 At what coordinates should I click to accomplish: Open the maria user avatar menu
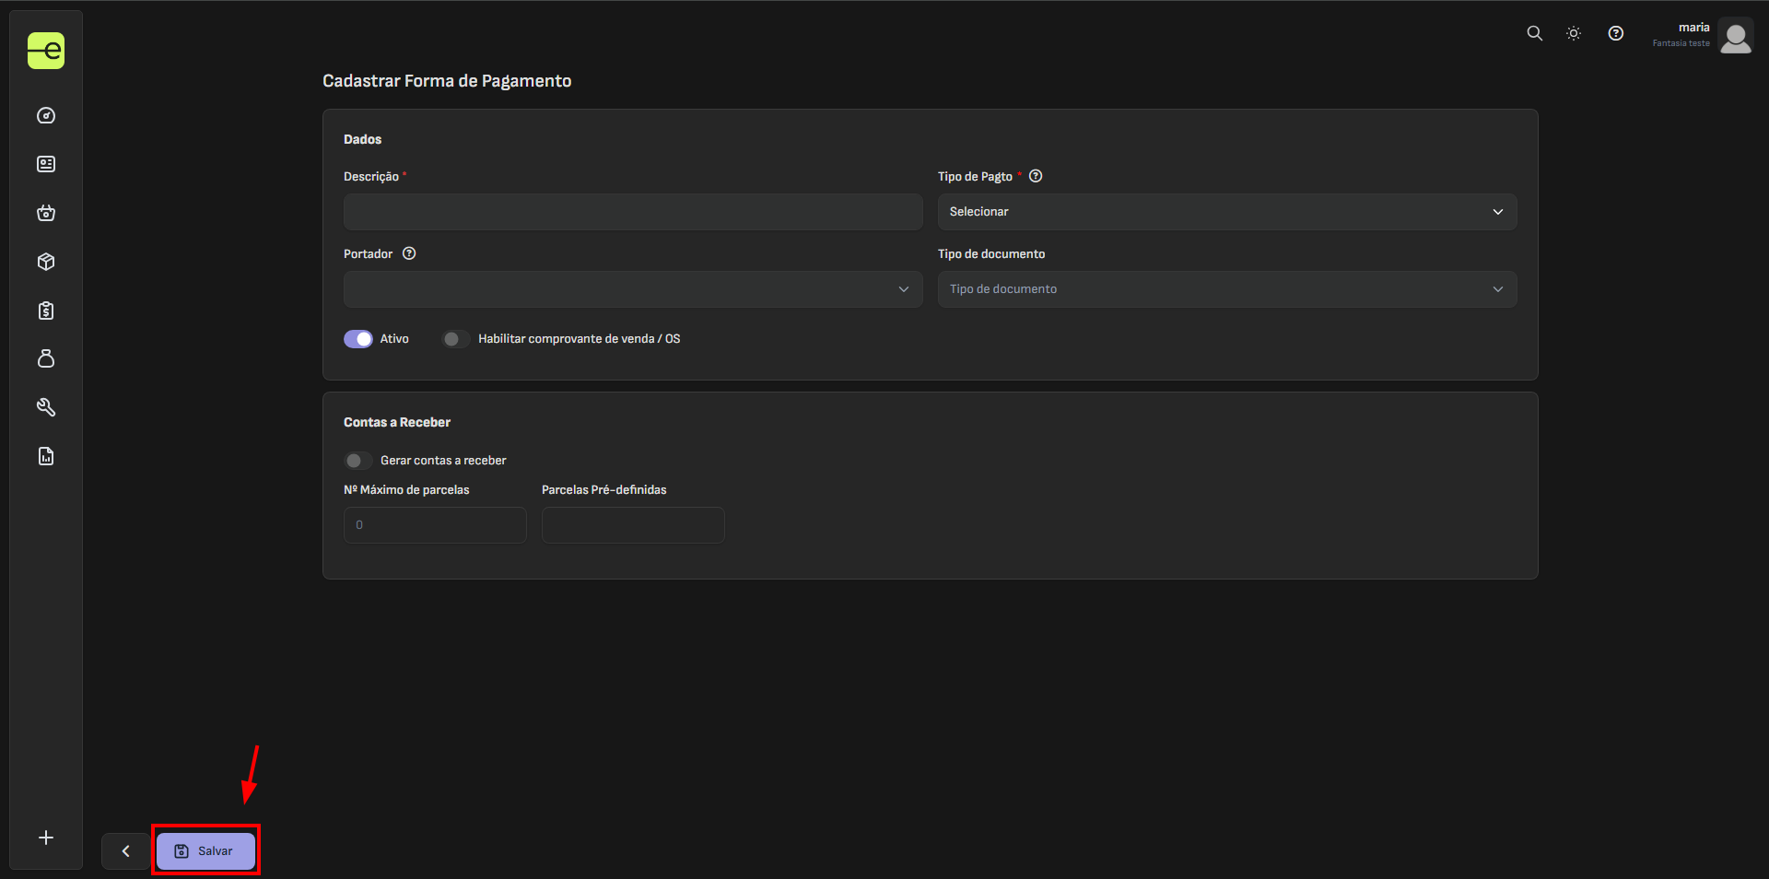(1736, 37)
